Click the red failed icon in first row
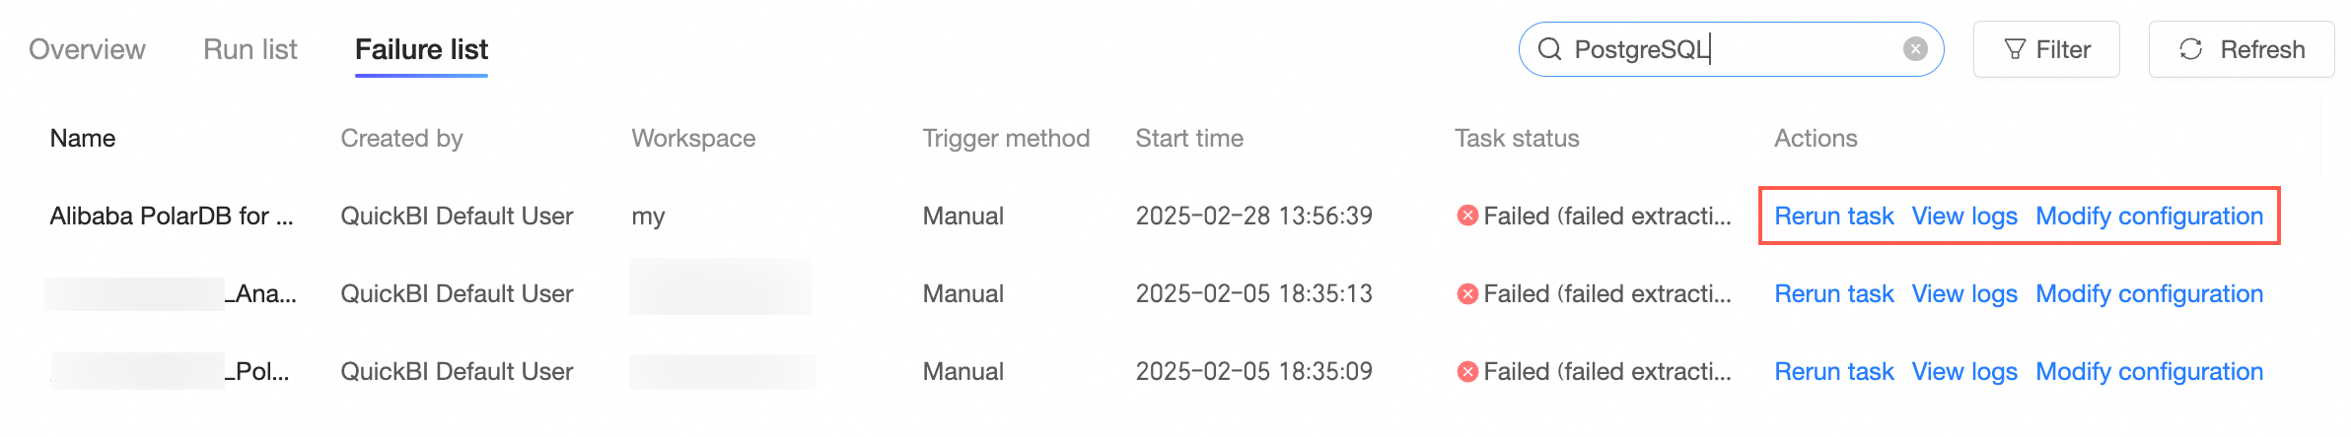Viewport: 2351px width, 437px height. (1467, 216)
